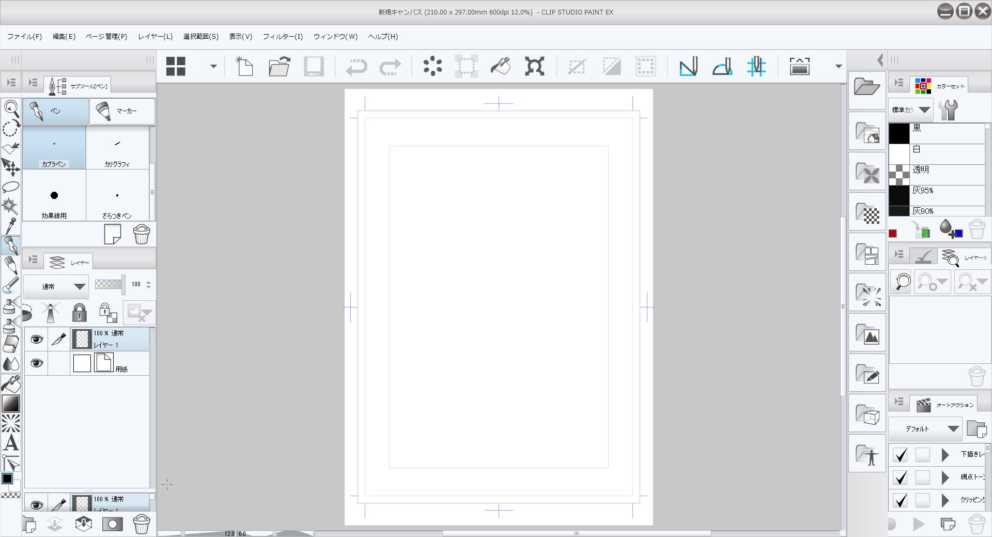Click the Snap to Grid icon
The width and height of the screenshot is (992, 537).
756,67
